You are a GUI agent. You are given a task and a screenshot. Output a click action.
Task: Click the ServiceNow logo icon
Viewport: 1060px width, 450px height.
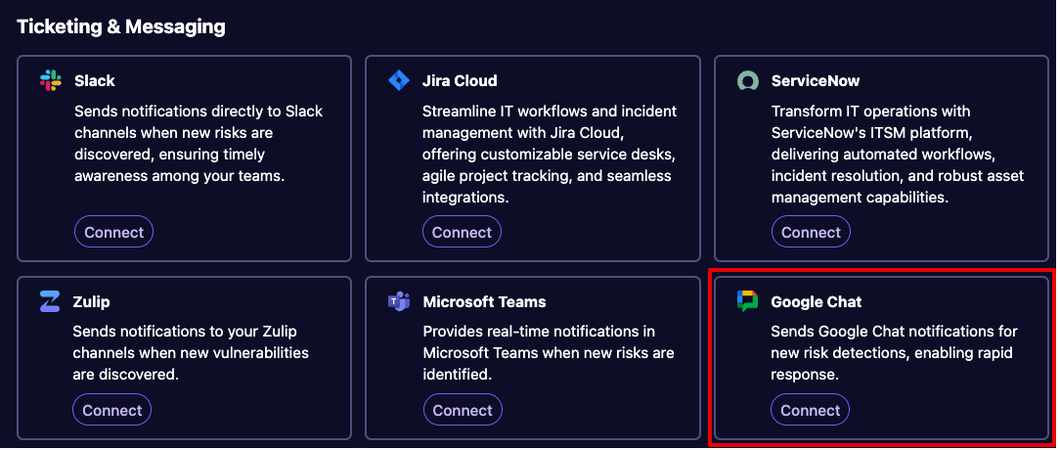748,81
